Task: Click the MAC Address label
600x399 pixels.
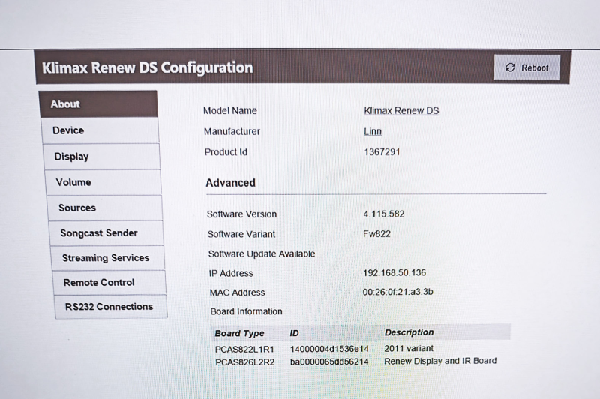Action: click(237, 292)
